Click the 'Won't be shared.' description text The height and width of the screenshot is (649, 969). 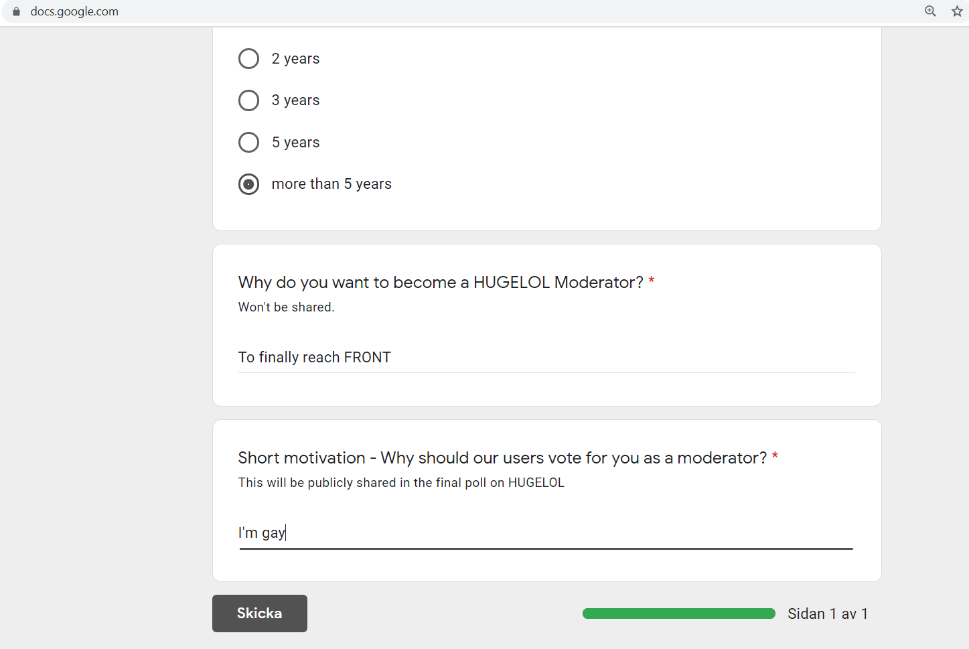(287, 307)
